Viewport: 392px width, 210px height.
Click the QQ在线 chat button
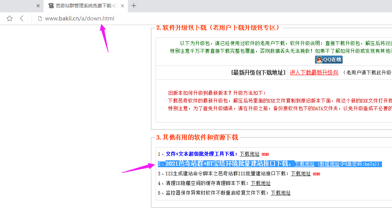click(x=328, y=60)
